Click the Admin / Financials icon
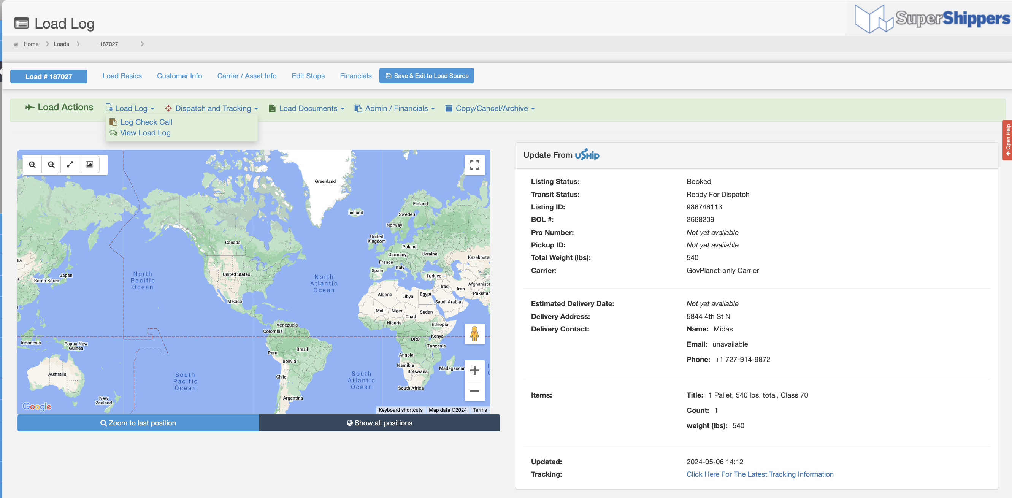The width and height of the screenshot is (1012, 498). point(358,108)
